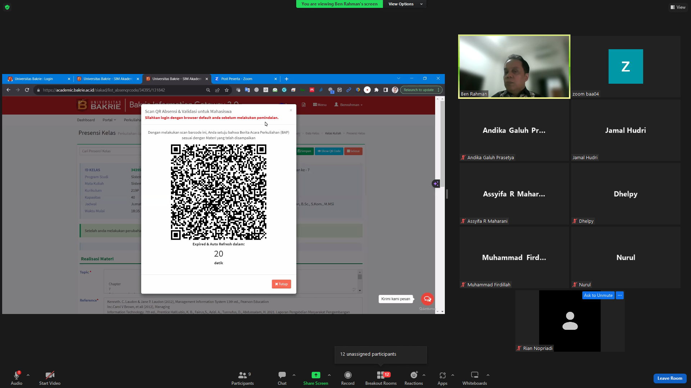Open browser Extensions puzzle icon

[376, 90]
